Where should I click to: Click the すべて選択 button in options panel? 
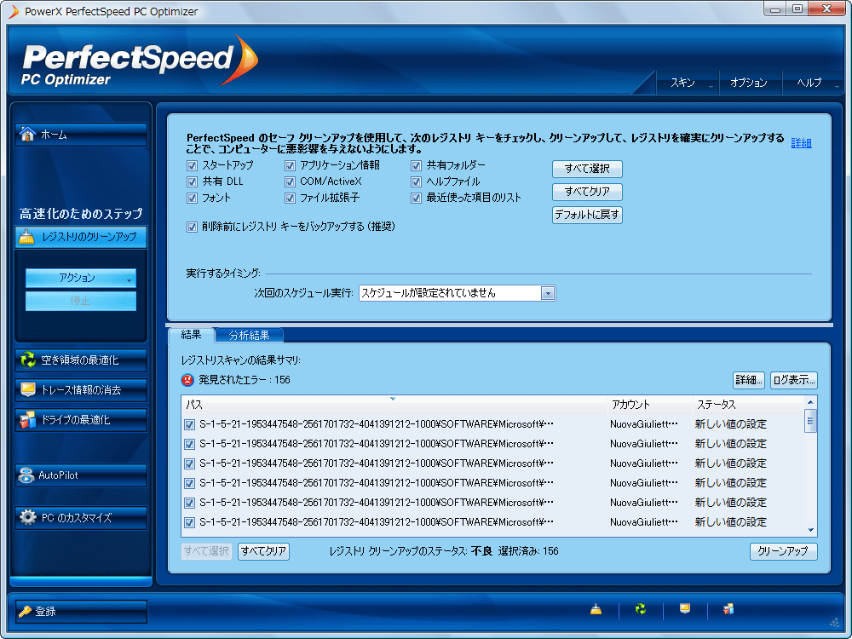click(x=587, y=169)
